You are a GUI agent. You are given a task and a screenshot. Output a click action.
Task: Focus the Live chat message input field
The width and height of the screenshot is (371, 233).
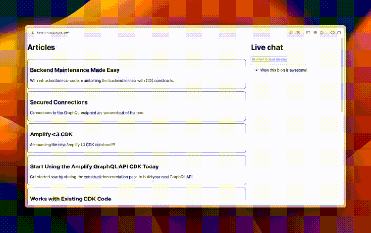point(269,59)
